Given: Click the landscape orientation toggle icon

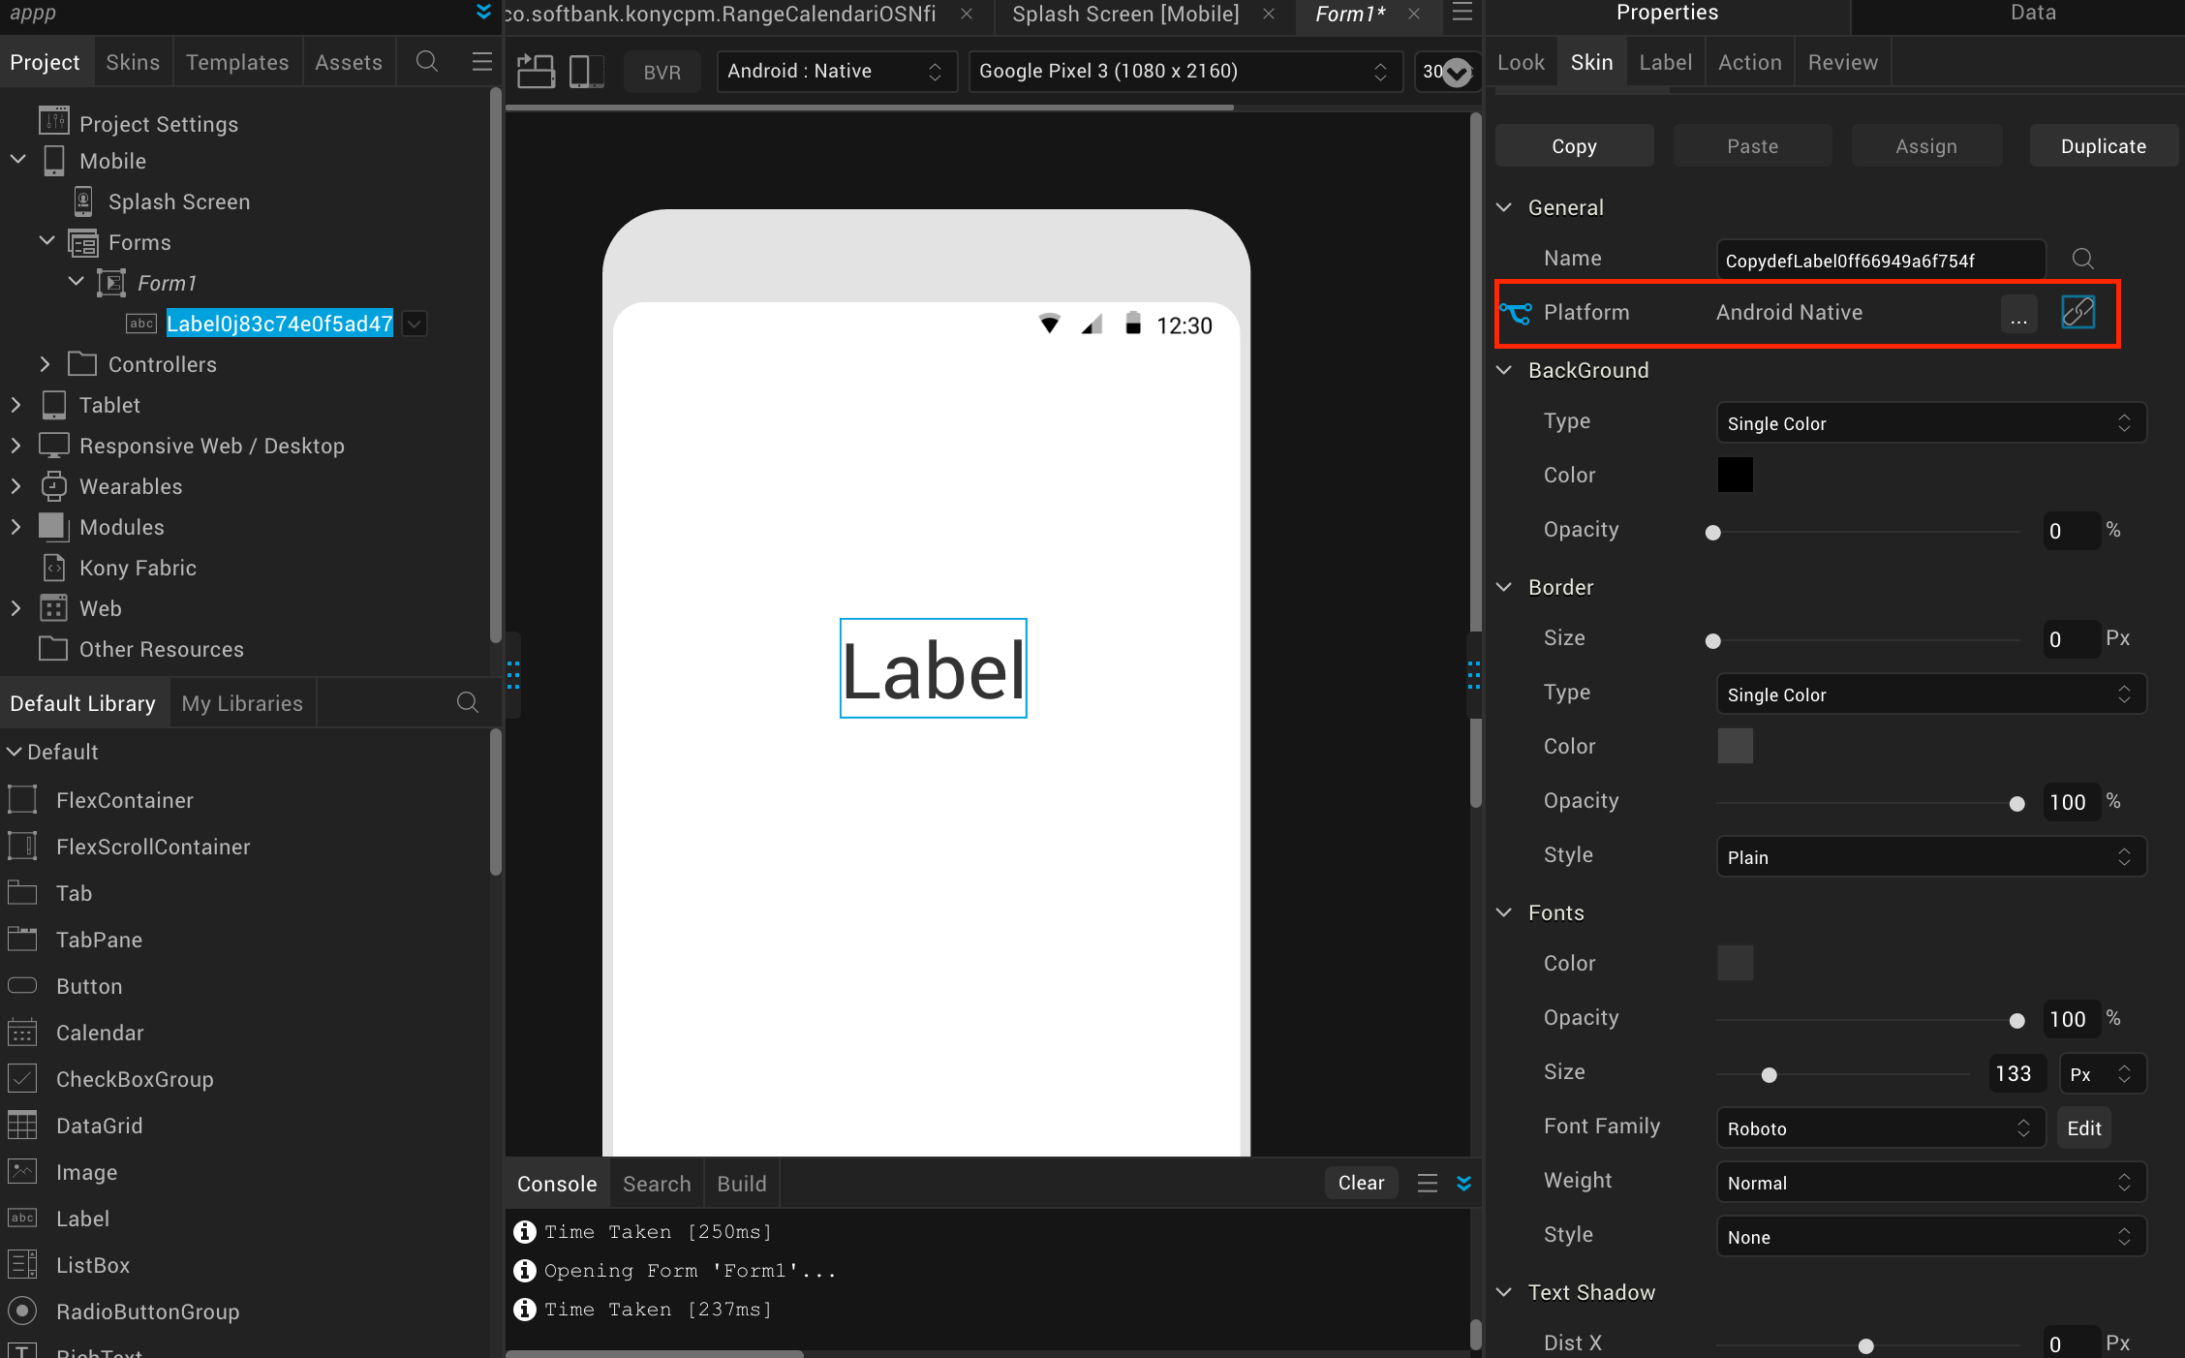Looking at the screenshot, I should [536, 71].
